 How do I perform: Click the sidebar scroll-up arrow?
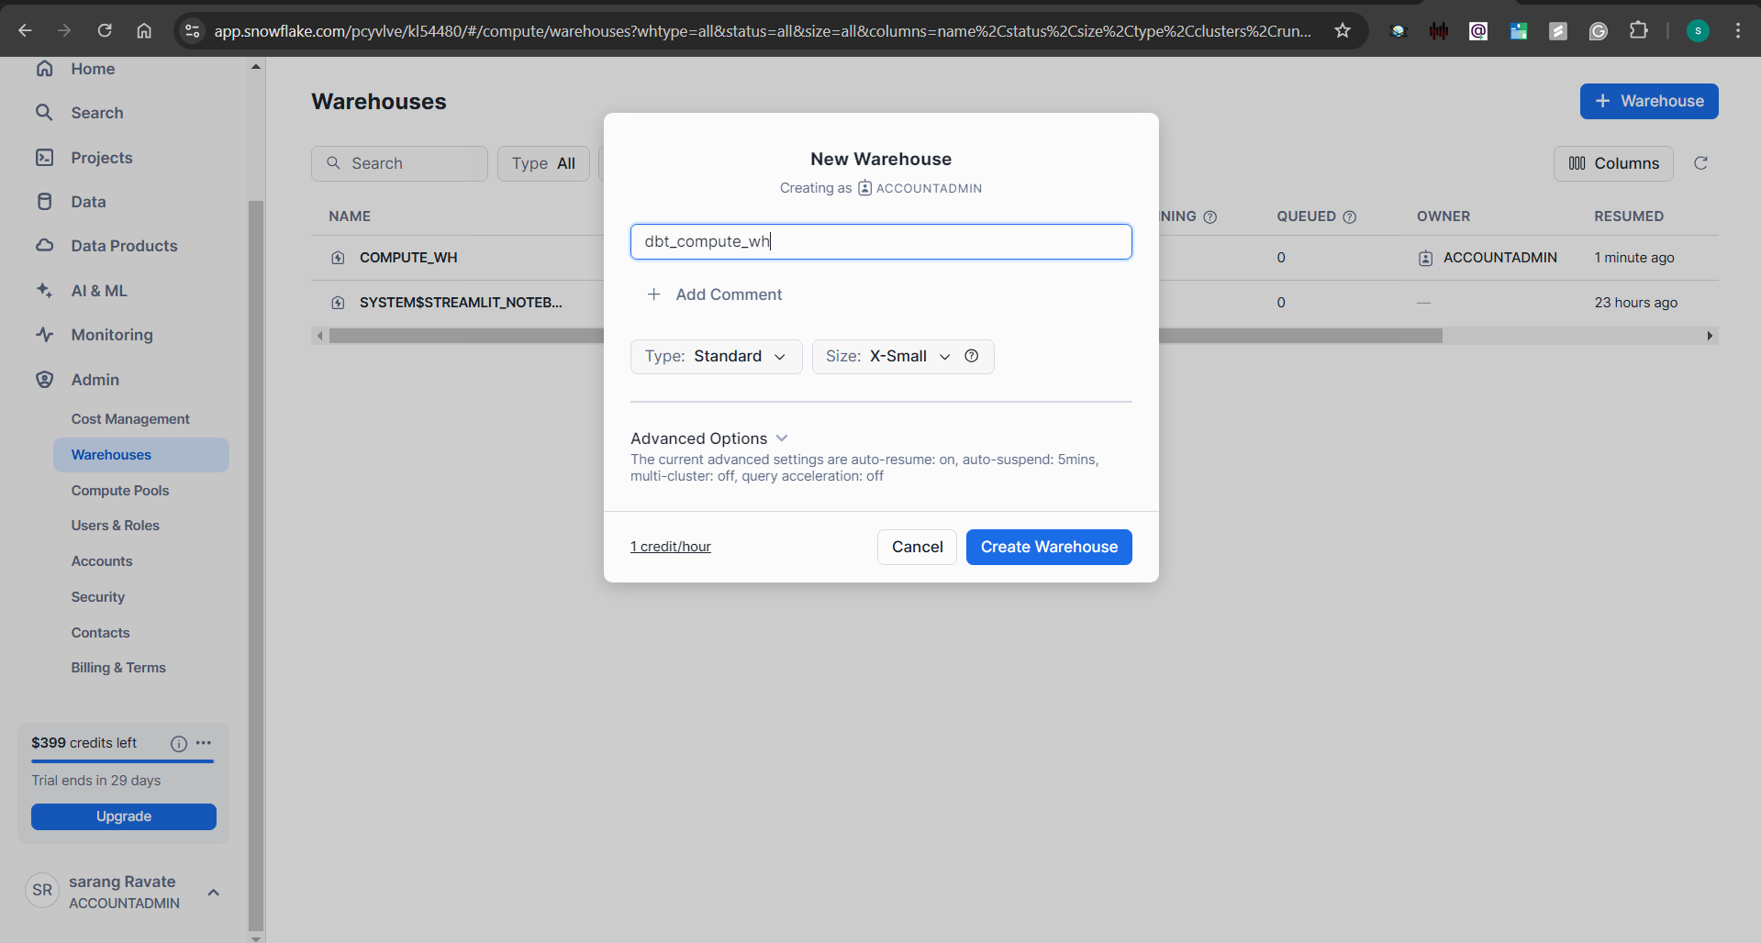click(256, 66)
